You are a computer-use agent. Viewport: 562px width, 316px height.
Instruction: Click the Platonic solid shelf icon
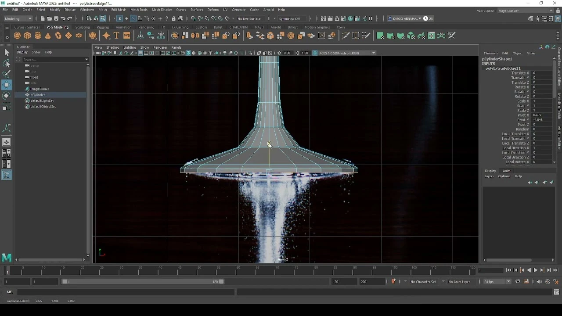(x=93, y=36)
